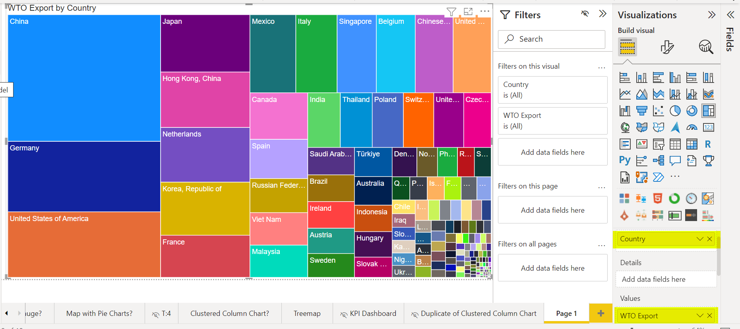Choose the Q&A speech bubble visual

(675, 160)
